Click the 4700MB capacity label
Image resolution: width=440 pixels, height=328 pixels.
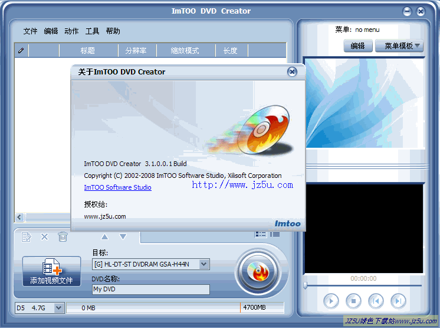coord(255,307)
